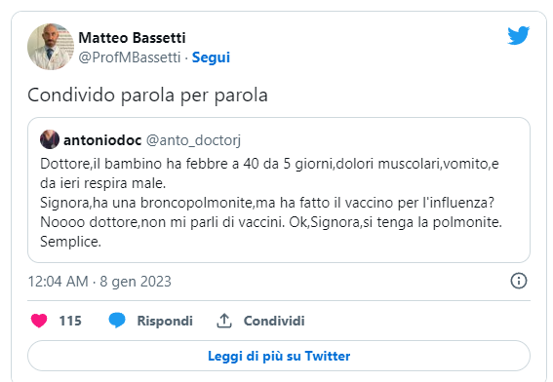Follow the account via Segui

click(211, 57)
